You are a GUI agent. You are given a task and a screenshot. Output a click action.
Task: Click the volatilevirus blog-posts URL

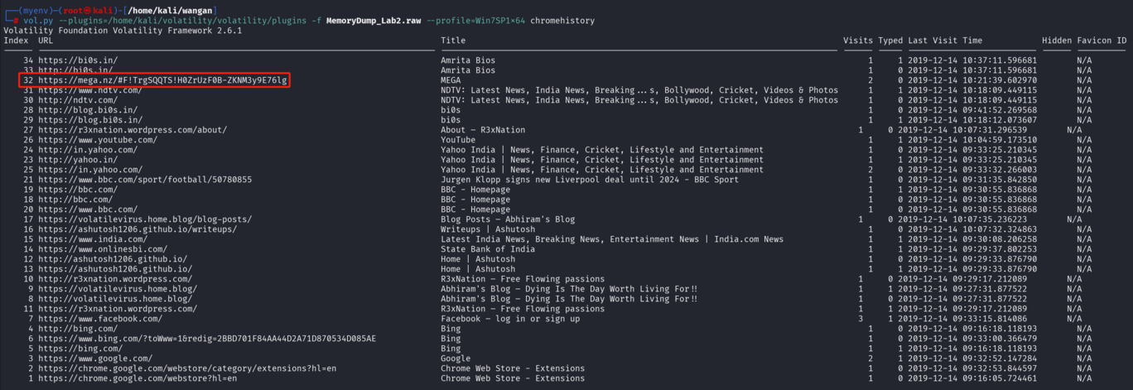[145, 219]
